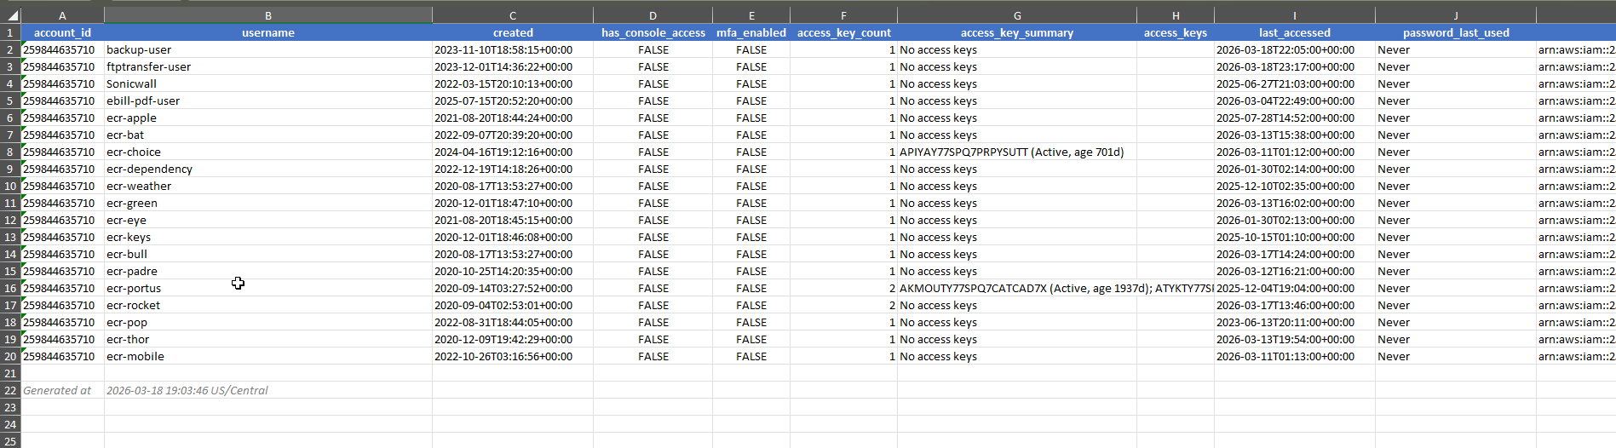This screenshot has width=1616, height=448.
Task: Select row header 16
Action: (10, 288)
